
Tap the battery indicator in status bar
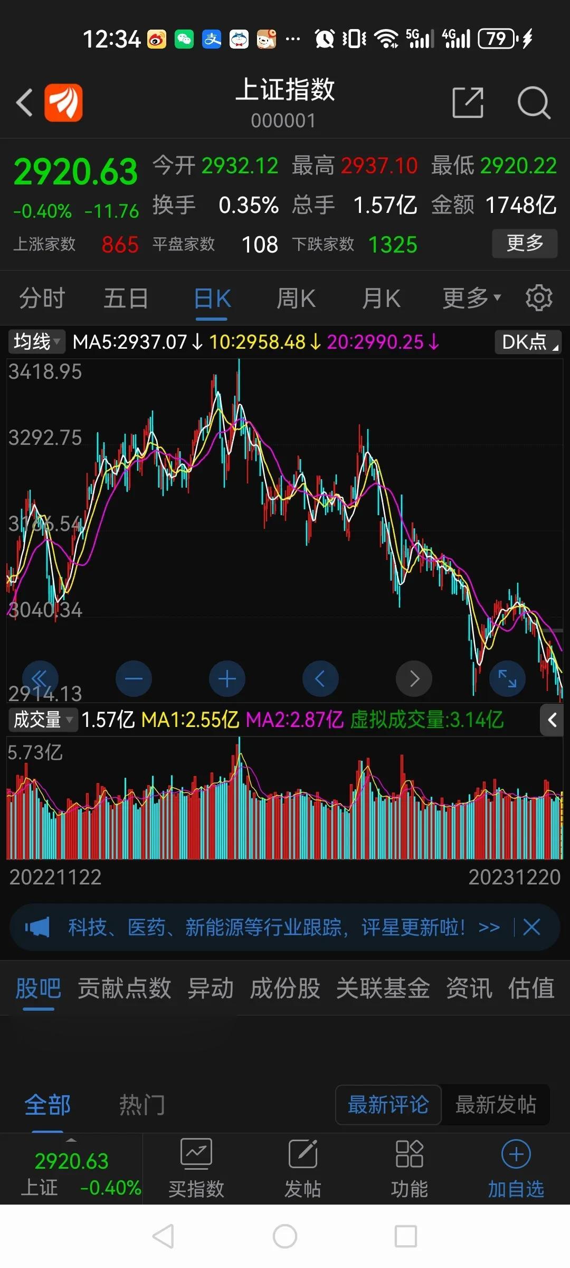497,39
